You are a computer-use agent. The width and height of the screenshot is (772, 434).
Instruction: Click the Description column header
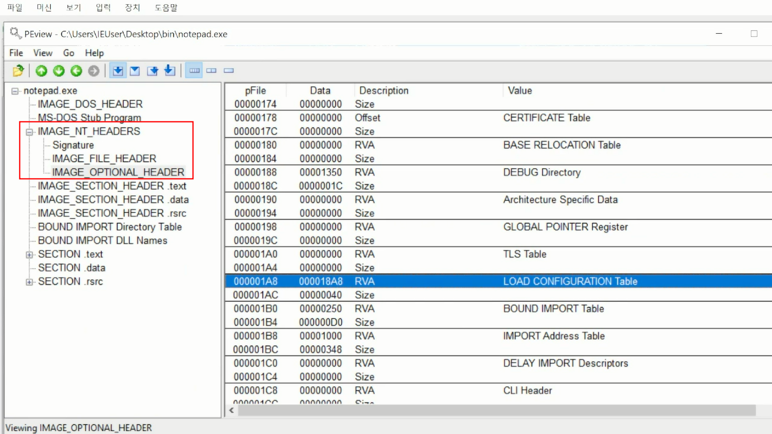[429, 90]
